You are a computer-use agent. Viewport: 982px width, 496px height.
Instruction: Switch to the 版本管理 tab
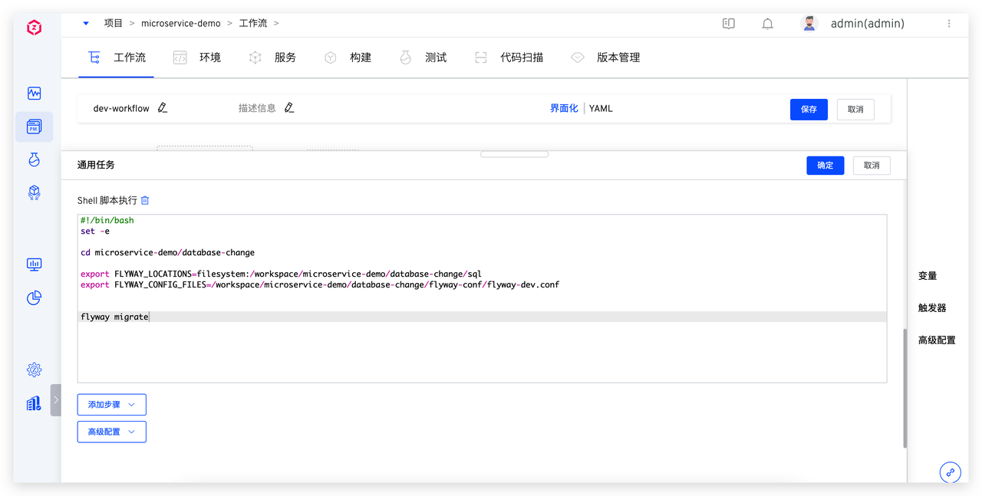605,57
